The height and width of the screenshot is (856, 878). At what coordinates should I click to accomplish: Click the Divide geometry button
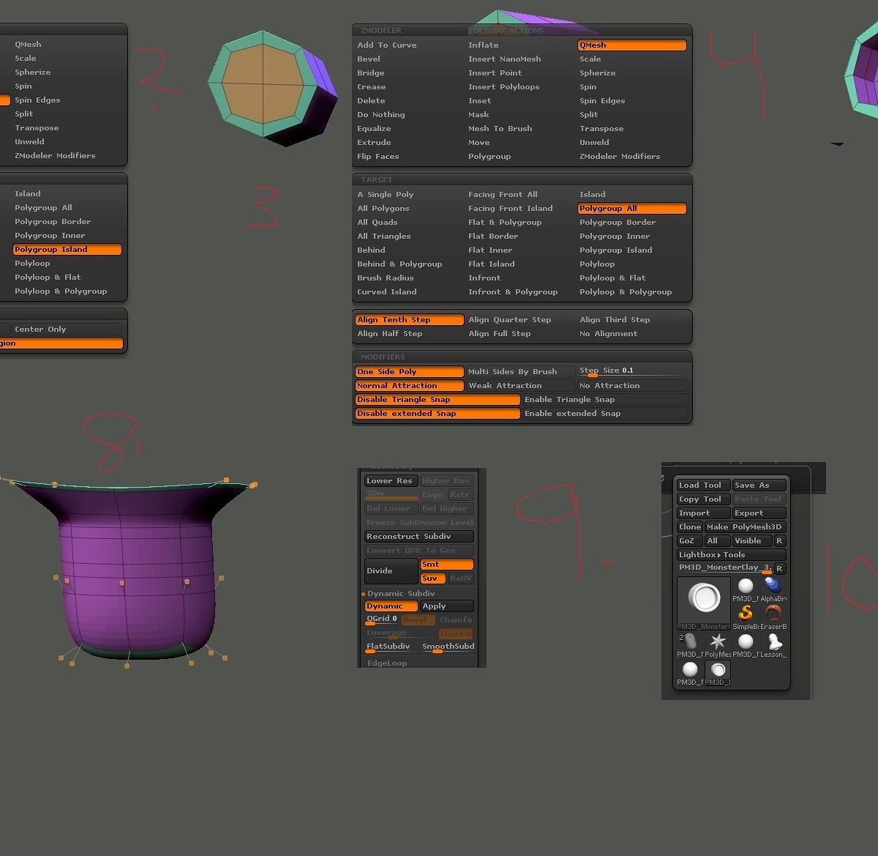coord(391,571)
